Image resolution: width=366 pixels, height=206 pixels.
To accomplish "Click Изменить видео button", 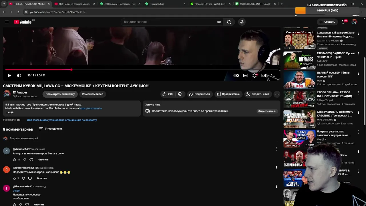I will pos(93,94).
